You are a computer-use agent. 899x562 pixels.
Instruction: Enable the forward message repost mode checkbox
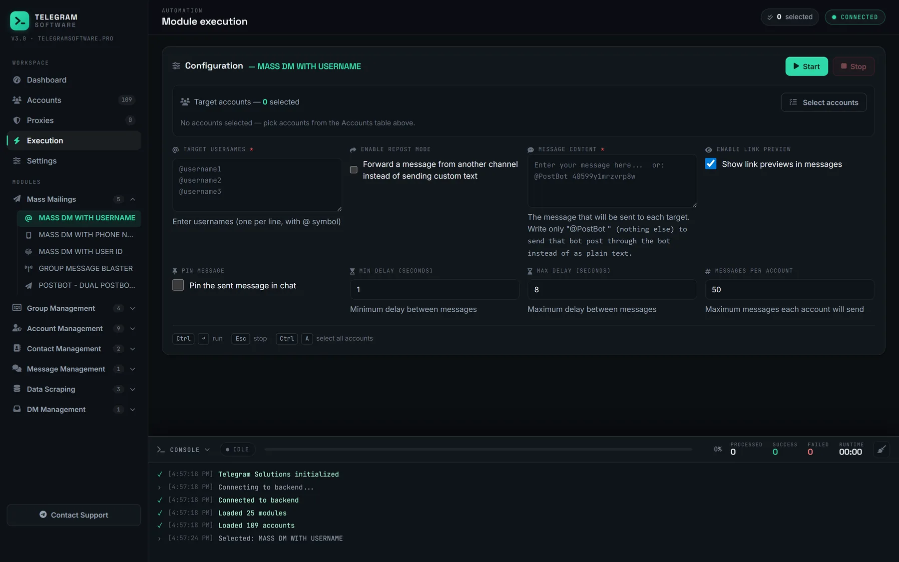(x=354, y=170)
